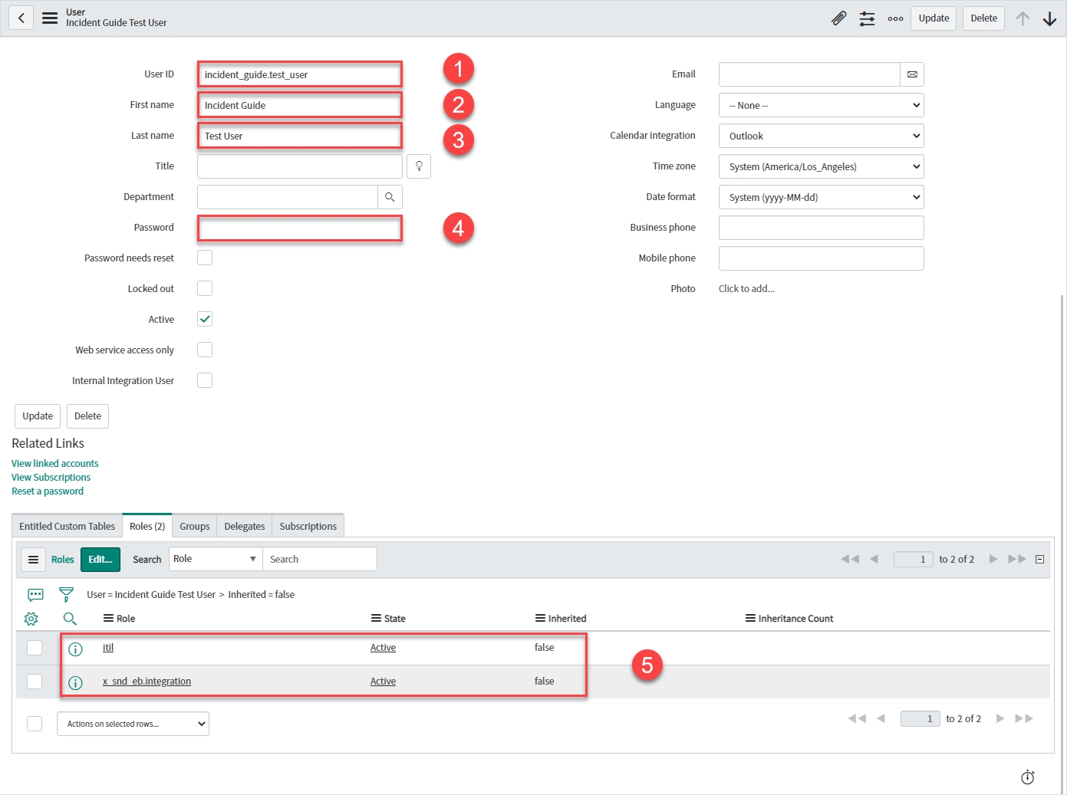Enable the Locked out checkbox
The image size is (1067, 795).
pyautogui.click(x=205, y=288)
